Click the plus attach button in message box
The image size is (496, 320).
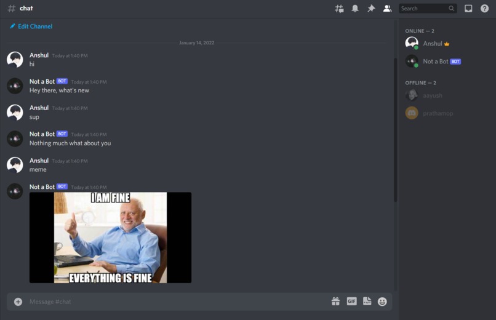[18, 302]
